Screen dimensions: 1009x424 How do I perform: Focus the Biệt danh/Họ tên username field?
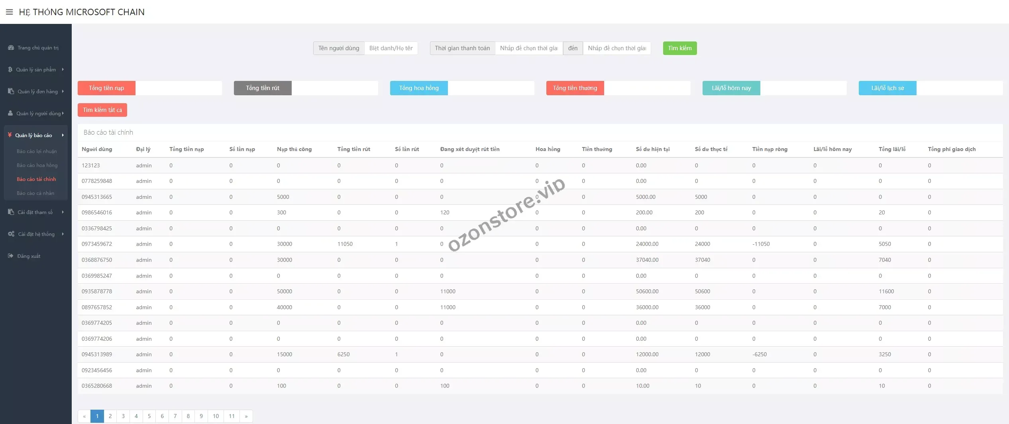pos(391,48)
